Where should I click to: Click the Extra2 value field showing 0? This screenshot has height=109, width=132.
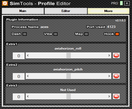coord(19,76)
